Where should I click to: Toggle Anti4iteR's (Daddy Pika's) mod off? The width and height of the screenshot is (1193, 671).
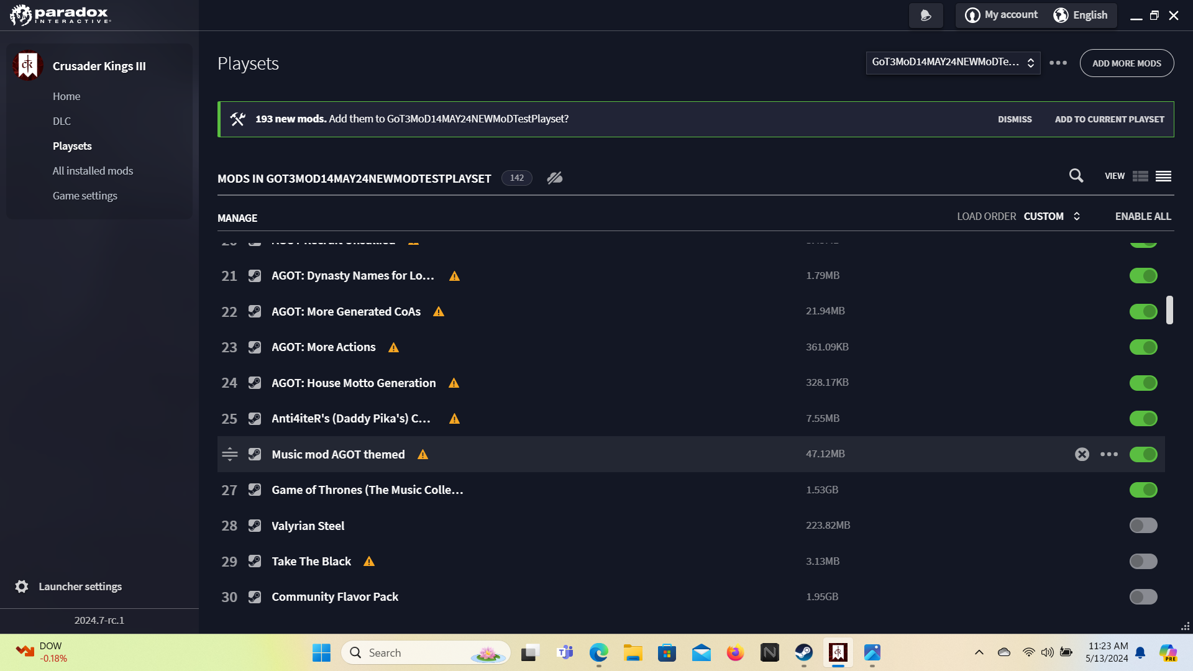pyautogui.click(x=1143, y=419)
